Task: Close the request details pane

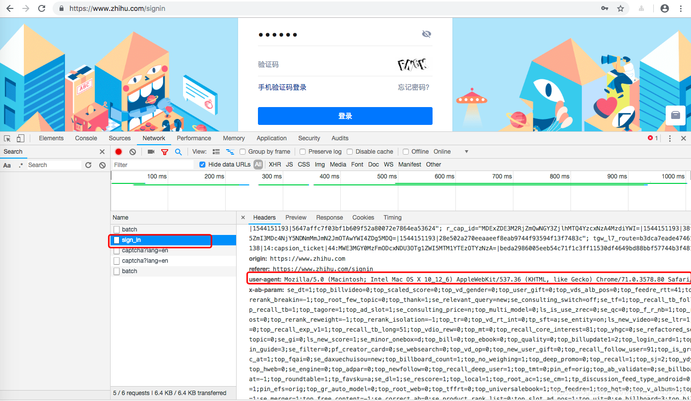Action: (x=243, y=218)
